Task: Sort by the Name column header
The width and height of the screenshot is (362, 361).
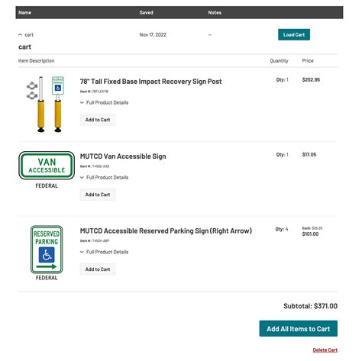Action: click(x=24, y=12)
